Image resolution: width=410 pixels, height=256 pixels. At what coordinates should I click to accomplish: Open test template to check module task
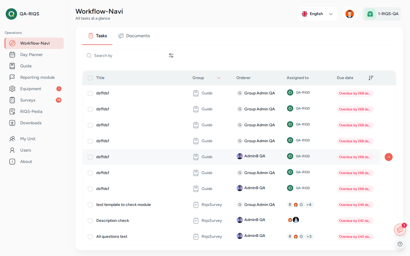[x=124, y=205]
